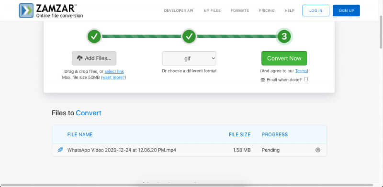
Task: Click the step two green checkmark circle
Action: (189, 36)
